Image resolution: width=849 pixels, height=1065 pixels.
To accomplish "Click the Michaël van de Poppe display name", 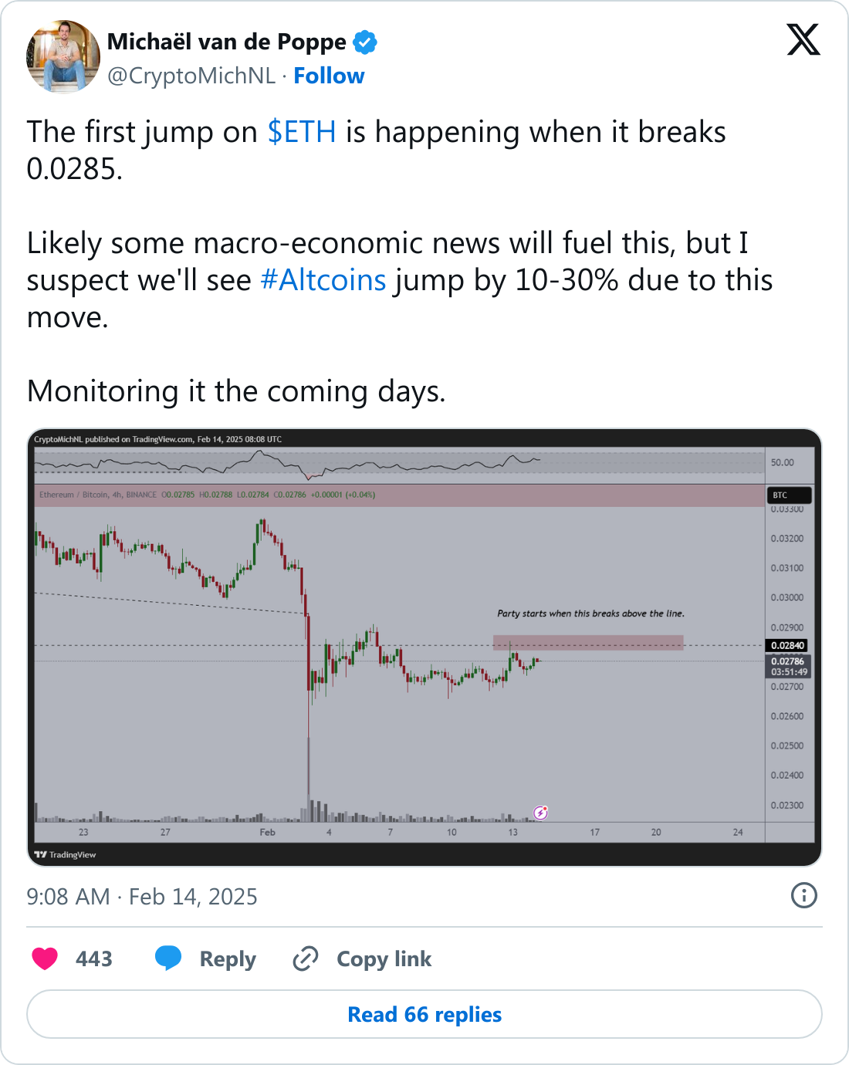I will point(227,42).
